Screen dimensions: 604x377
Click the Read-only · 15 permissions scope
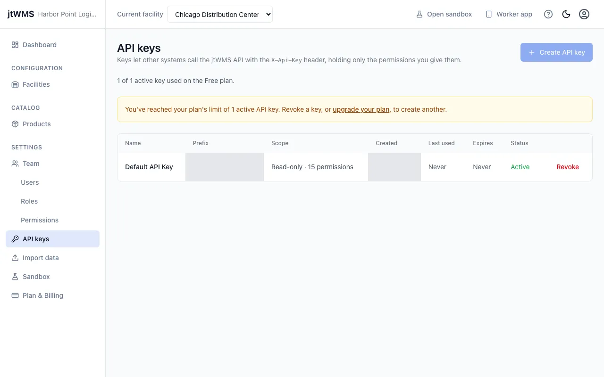pos(312,167)
